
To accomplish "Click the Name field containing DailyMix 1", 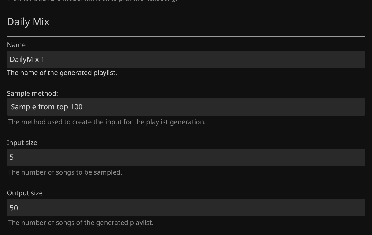I will 186,59.
